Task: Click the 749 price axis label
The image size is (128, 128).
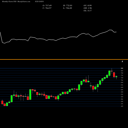Action: [x=122, y=78]
